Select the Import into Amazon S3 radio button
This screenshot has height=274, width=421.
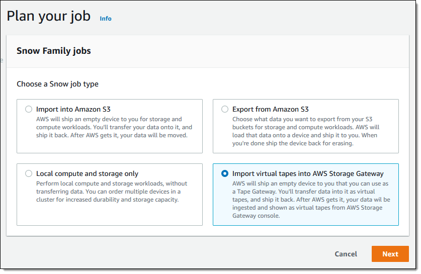click(29, 109)
